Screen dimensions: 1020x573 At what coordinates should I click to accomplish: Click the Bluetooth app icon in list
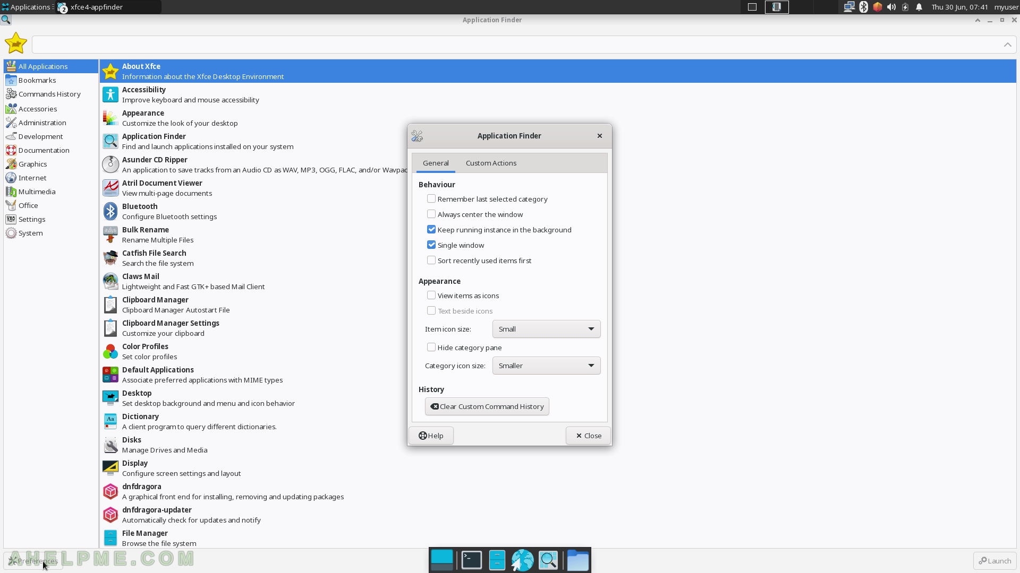pyautogui.click(x=110, y=211)
